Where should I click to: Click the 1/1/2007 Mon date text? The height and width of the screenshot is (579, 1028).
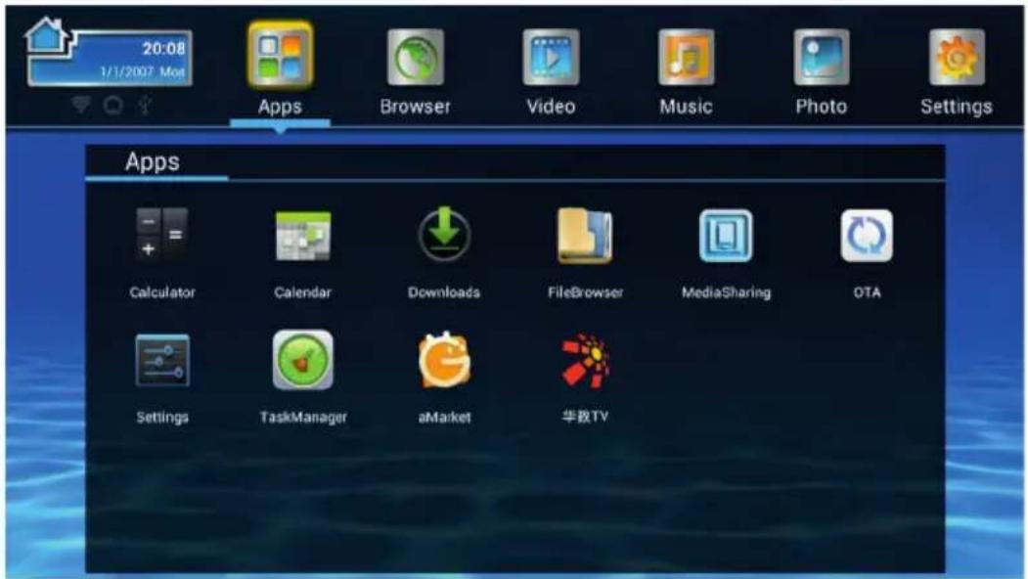click(x=142, y=71)
